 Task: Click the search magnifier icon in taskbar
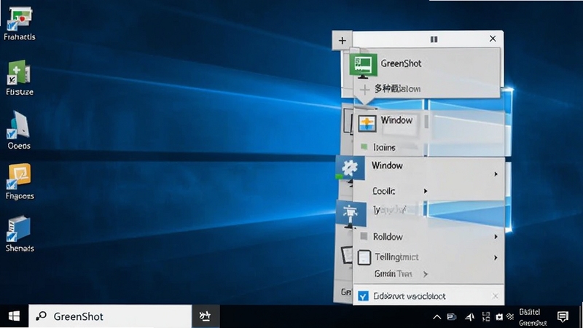(41, 316)
